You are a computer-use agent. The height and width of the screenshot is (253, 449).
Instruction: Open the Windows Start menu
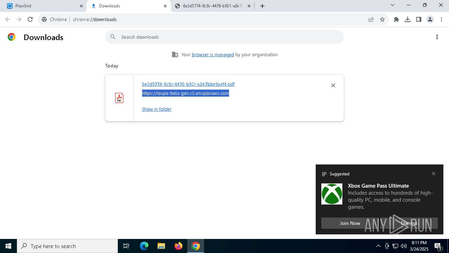click(8, 246)
